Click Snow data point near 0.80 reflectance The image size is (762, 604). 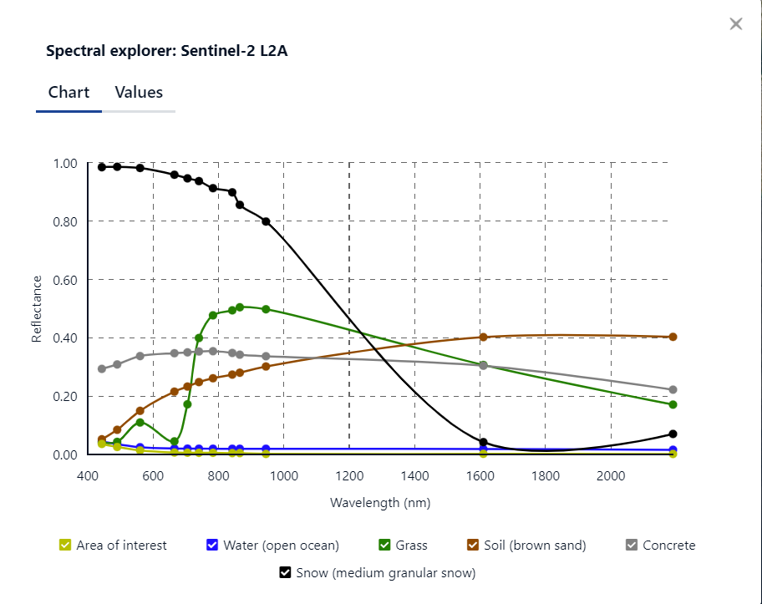pos(266,221)
